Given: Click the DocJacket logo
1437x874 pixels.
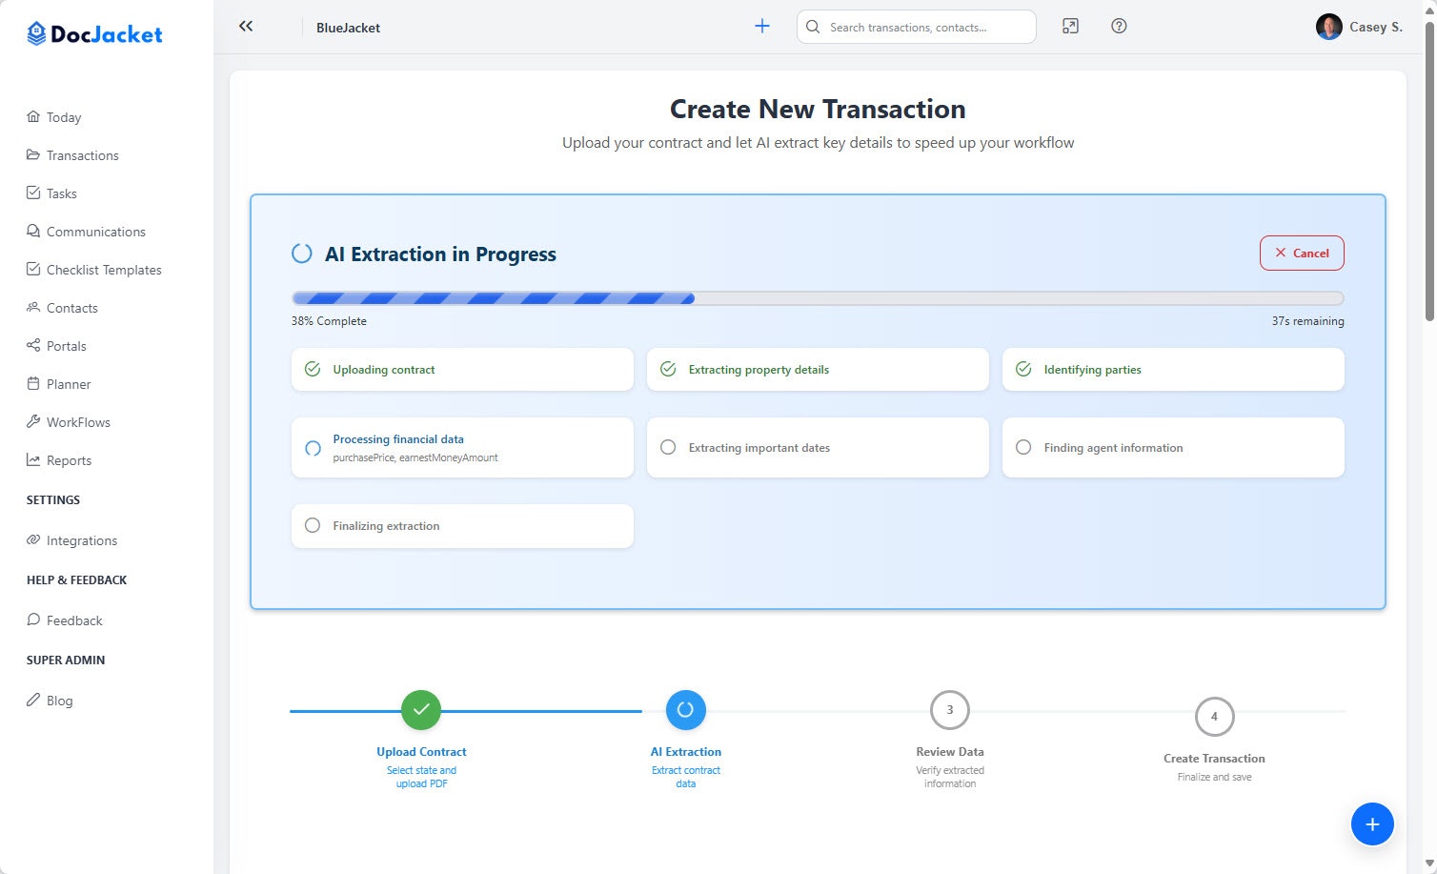Looking at the screenshot, I should click(94, 34).
